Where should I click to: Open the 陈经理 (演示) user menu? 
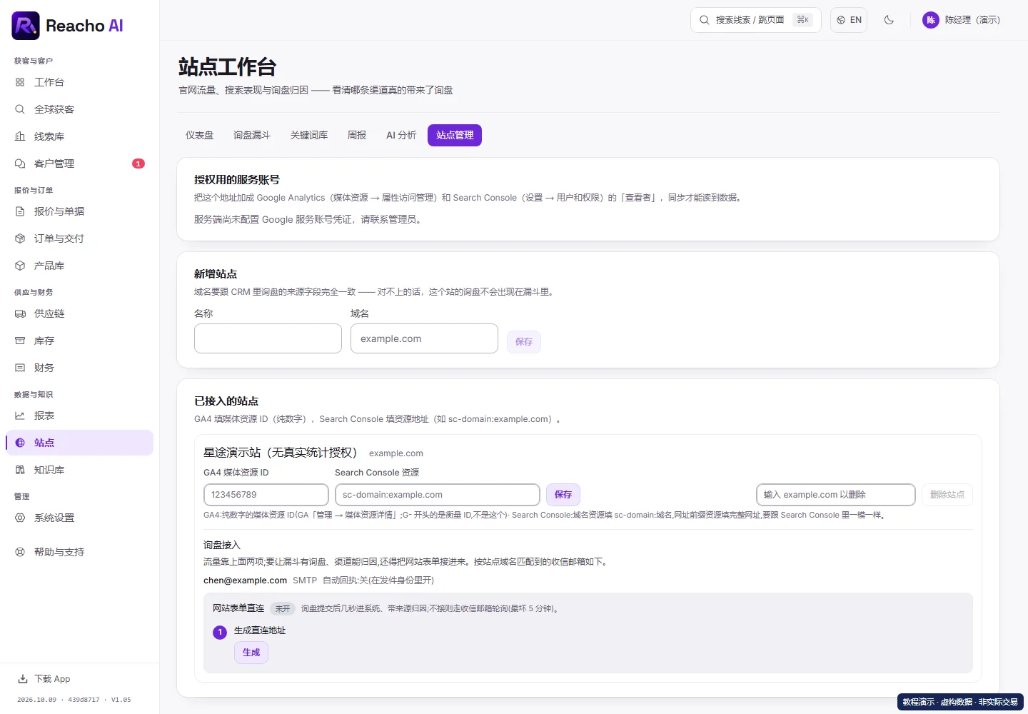click(961, 20)
